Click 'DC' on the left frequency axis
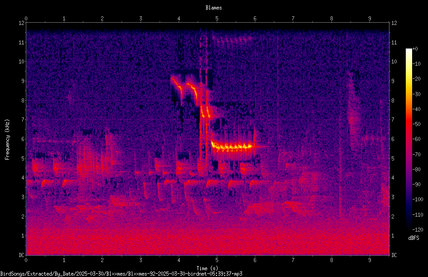This screenshot has width=428, height=277. pos(21,255)
